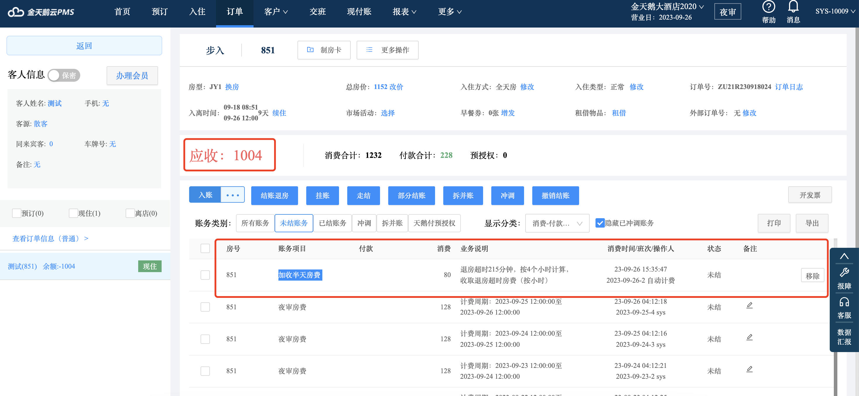The width and height of the screenshot is (859, 396).
Task: Click 移除 on 加收半天房费 row
Action: point(812,276)
